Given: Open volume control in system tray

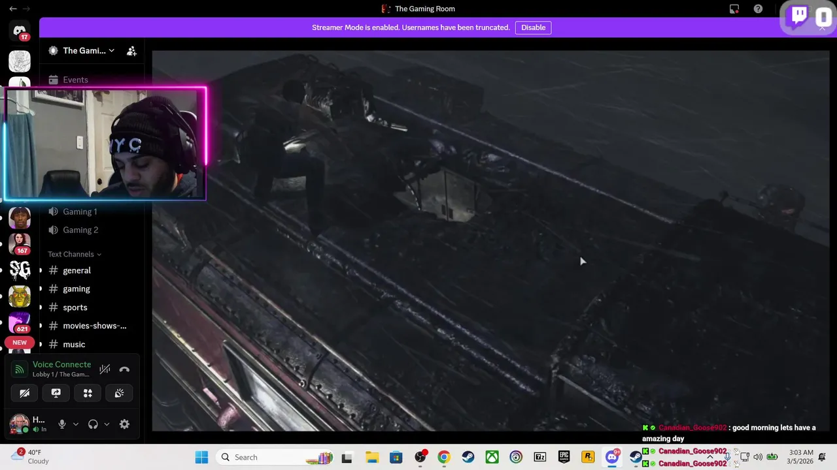Looking at the screenshot, I should (758, 457).
